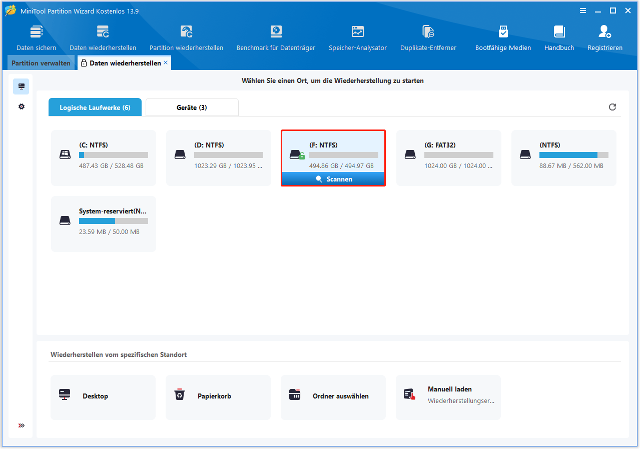Viewport: 640px width, 449px height.
Task: Close the Daten wiederherstellen tab
Action: point(166,63)
